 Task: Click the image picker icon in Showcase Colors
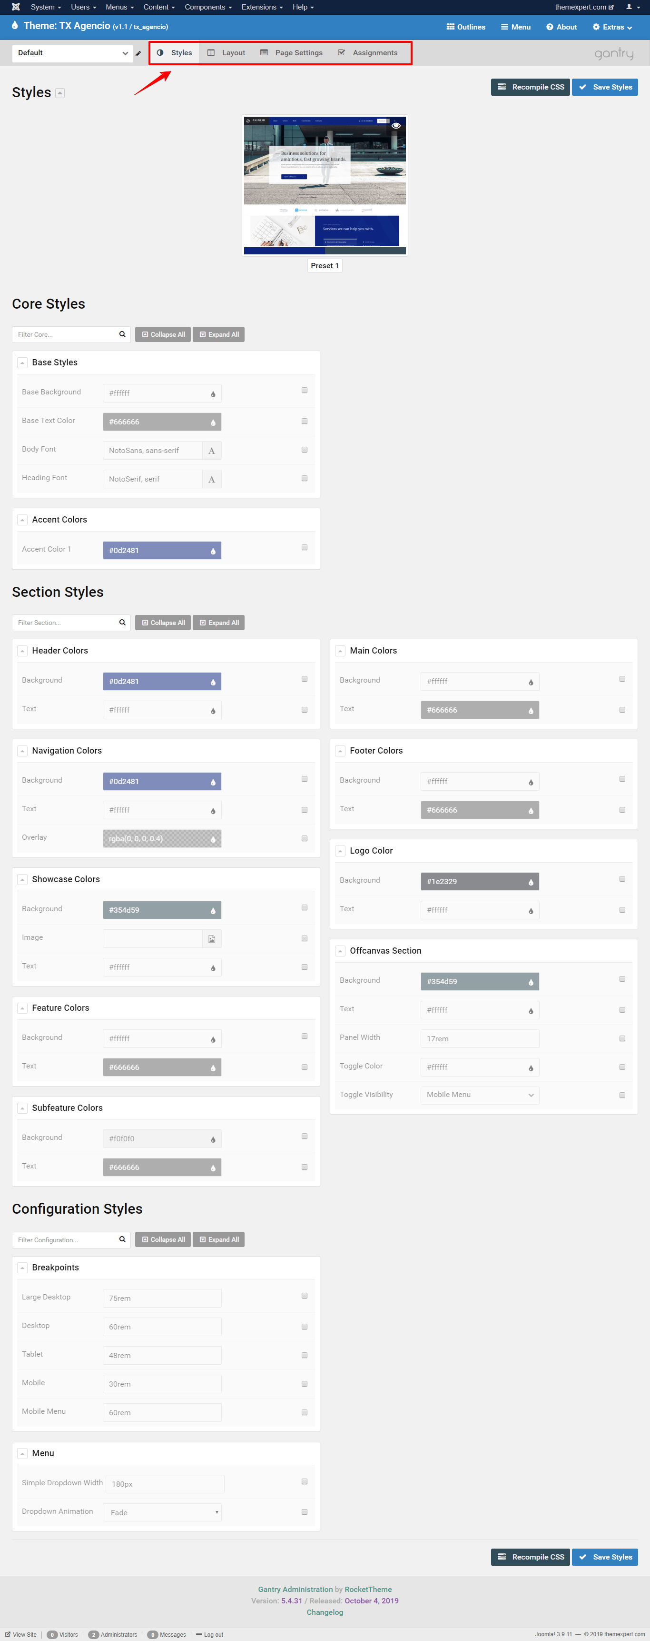click(x=212, y=938)
